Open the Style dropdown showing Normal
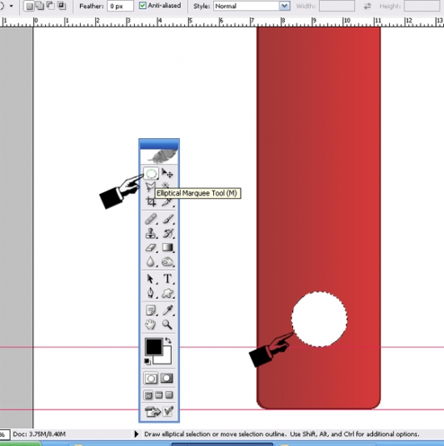 252,6
